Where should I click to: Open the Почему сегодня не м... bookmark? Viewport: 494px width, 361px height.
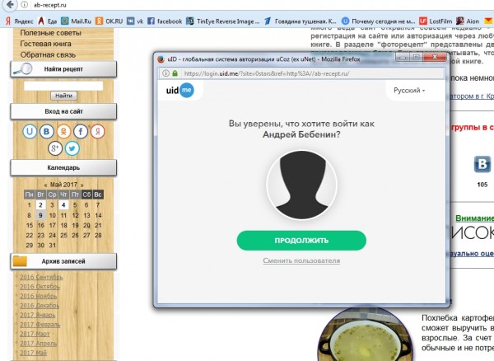(x=379, y=21)
